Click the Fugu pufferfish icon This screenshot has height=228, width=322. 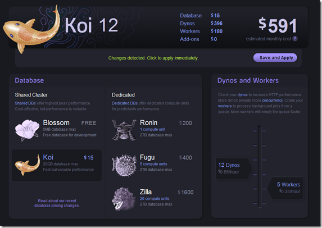click(x=124, y=165)
